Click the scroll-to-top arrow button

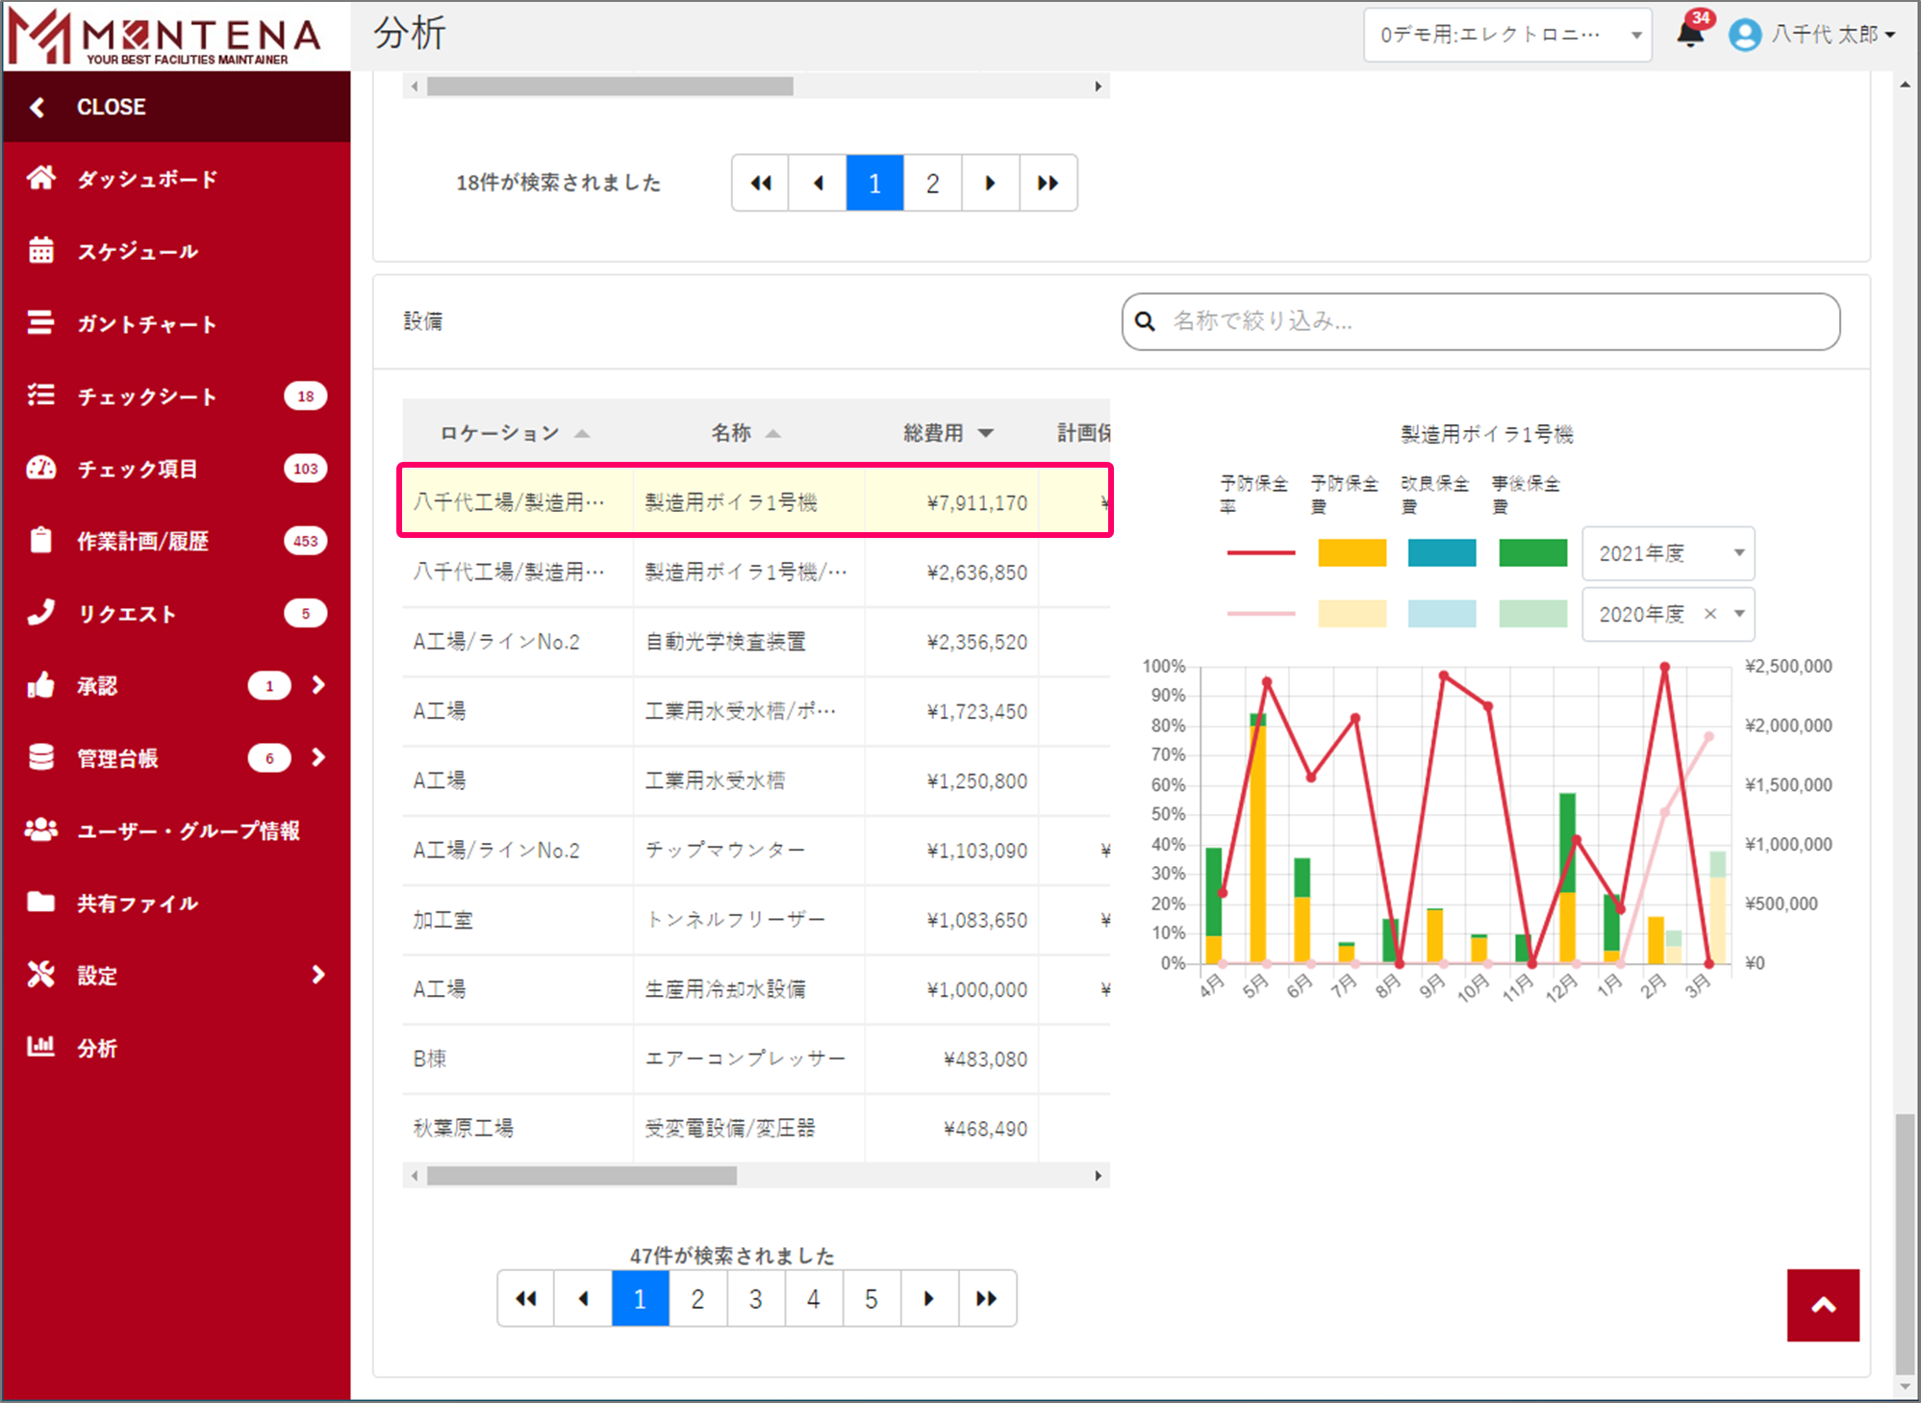(1822, 1305)
